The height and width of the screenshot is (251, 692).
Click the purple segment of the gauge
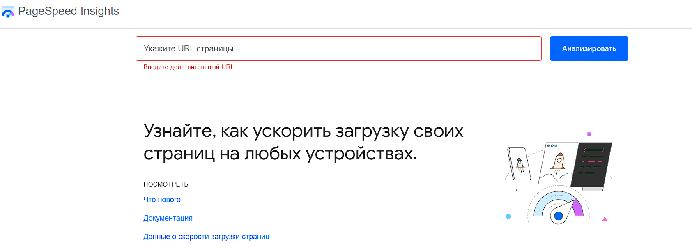click(578, 207)
